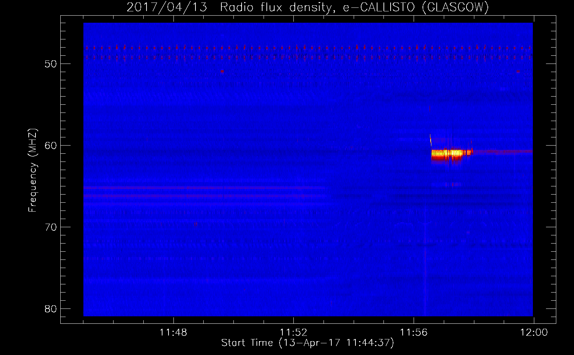Click the thin yellow streak just above the burst
Image resolution: width=574 pixels, height=355 pixels.
pyautogui.click(x=431, y=140)
